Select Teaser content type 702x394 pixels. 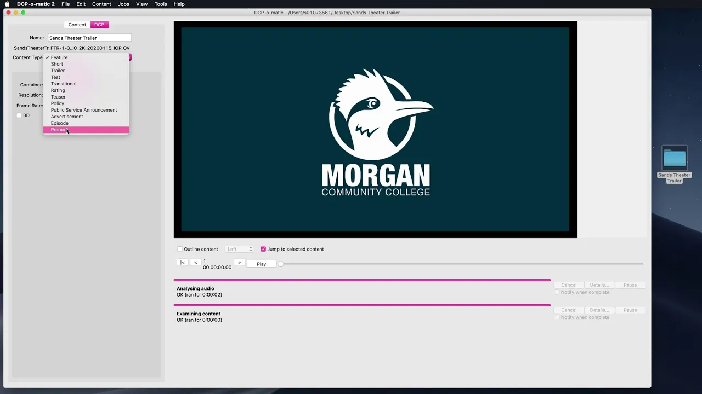(86, 97)
